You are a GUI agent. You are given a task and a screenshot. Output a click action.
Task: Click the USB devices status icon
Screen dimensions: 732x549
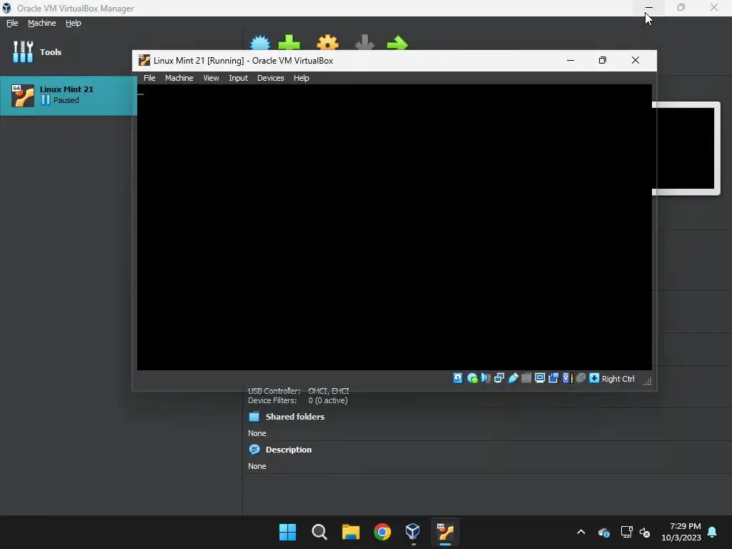click(513, 378)
